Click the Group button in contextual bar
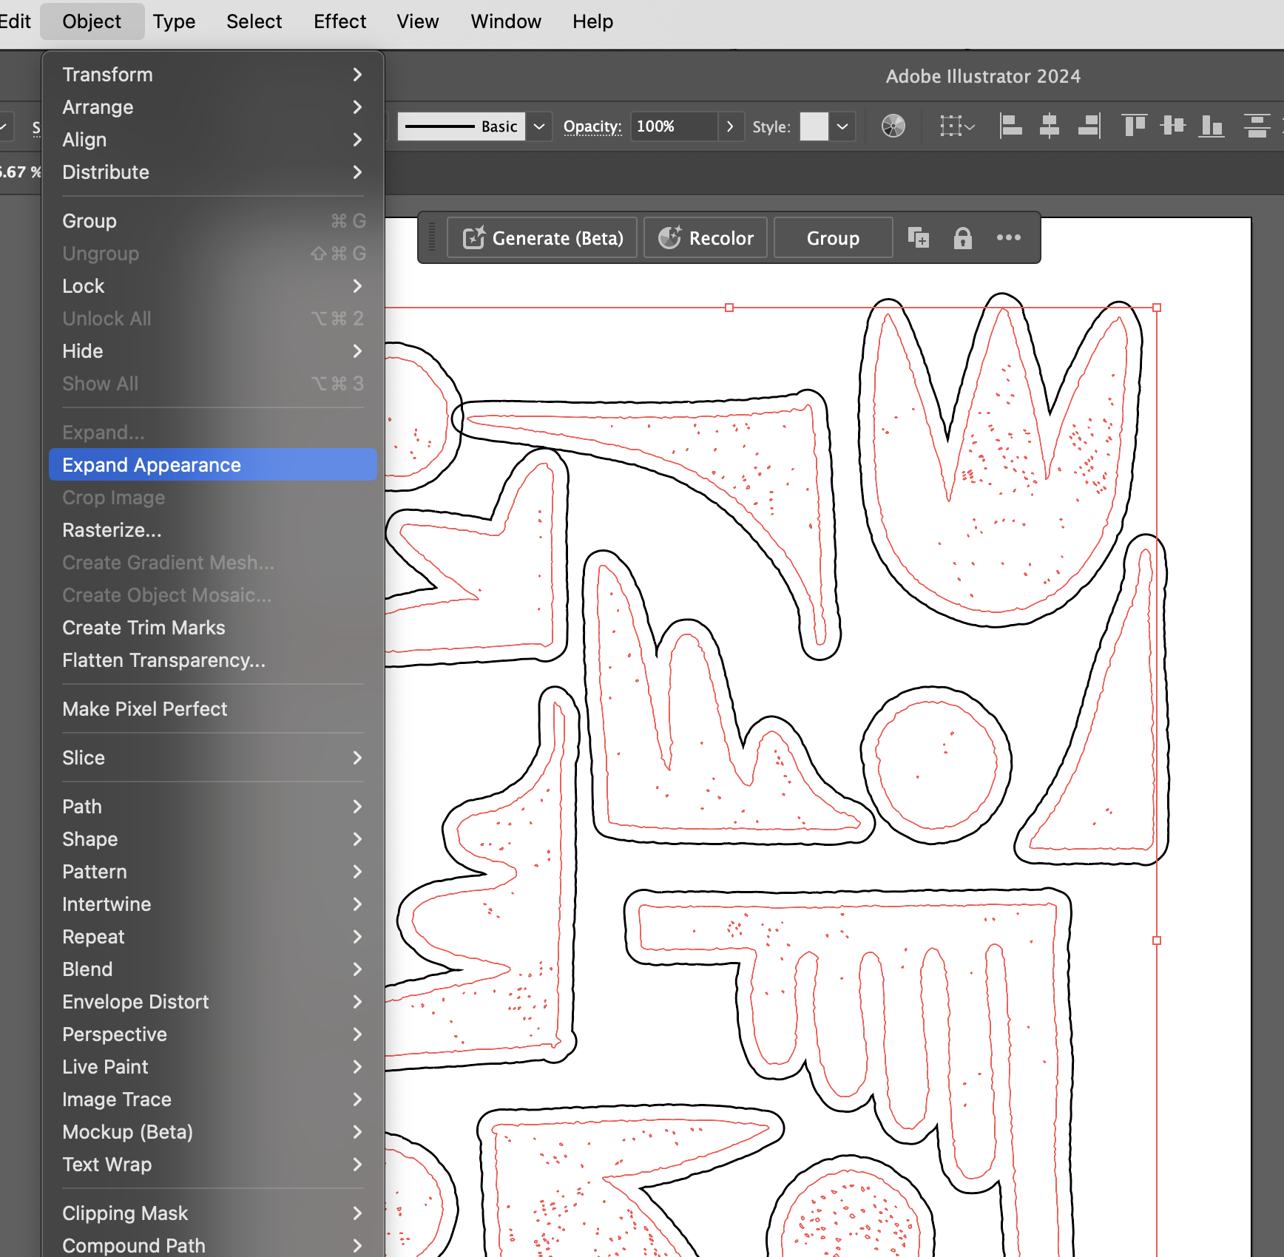This screenshot has width=1284, height=1257. click(x=833, y=238)
